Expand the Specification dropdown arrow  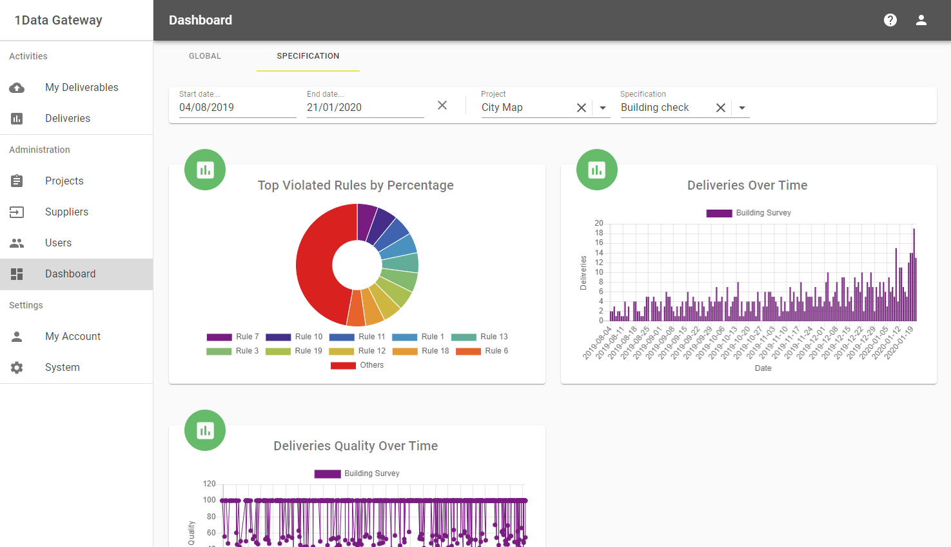tap(742, 108)
